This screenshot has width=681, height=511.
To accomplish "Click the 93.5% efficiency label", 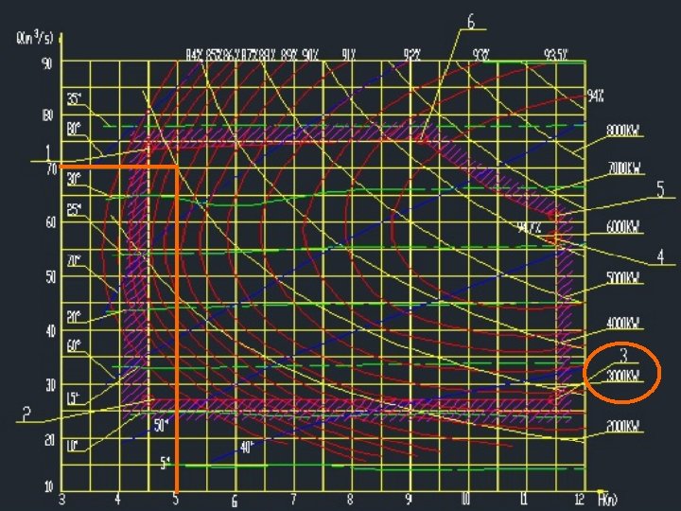I will click(555, 55).
